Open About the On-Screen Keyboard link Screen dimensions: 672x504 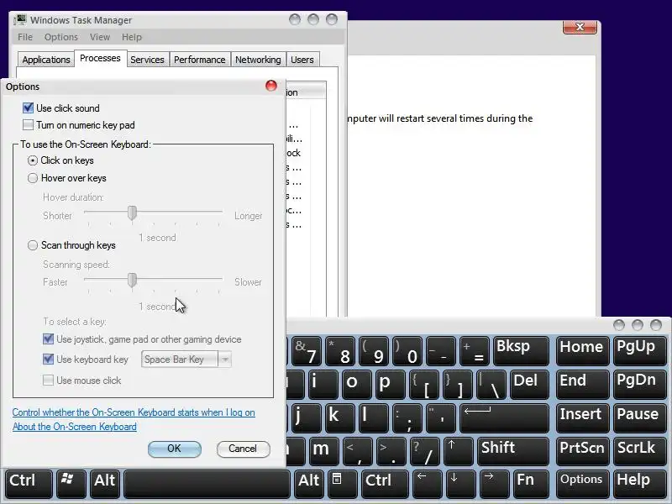[x=75, y=427]
